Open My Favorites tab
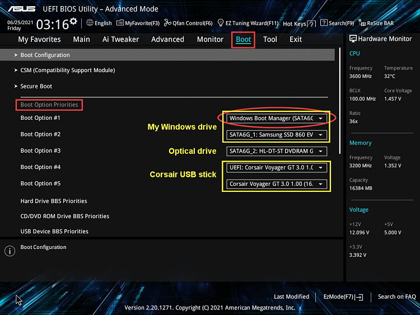 39,39
